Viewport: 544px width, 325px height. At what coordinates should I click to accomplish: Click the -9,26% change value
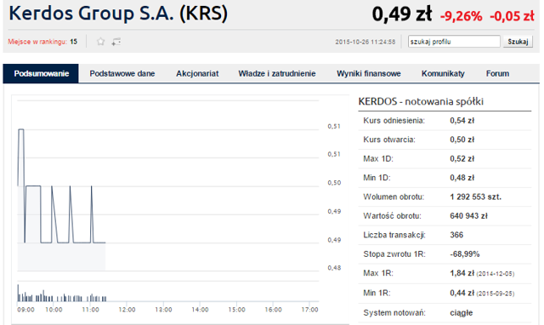461,16
